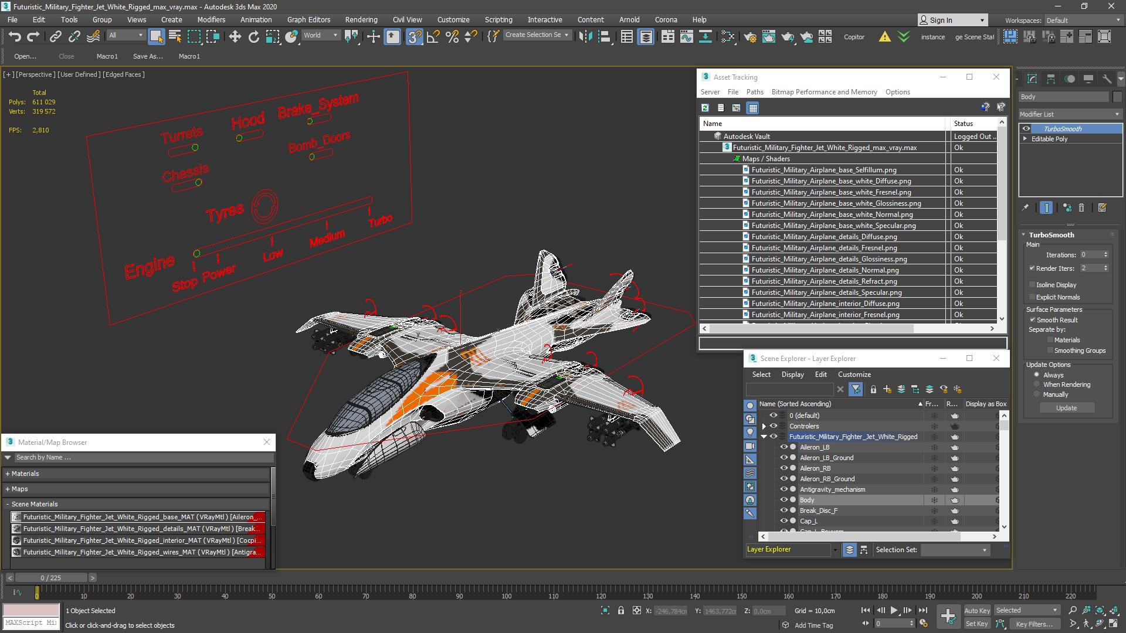
Task: Click the time slider showing 0 / 225
Action: (51, 578)
